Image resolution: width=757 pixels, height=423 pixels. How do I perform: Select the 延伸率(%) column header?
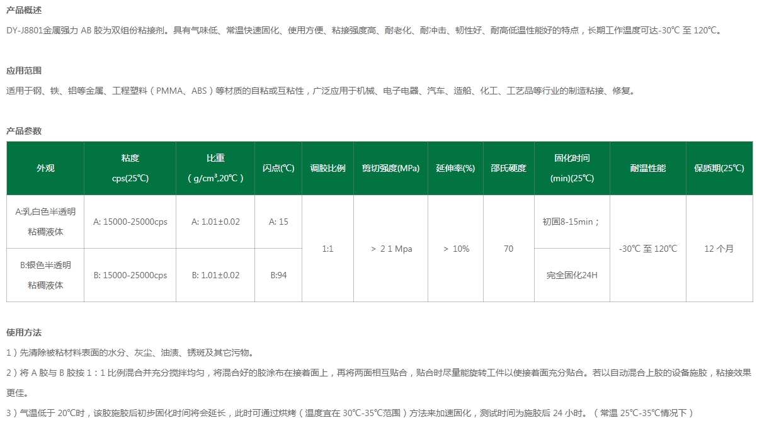pyautogui.click(x=455, y=168)
